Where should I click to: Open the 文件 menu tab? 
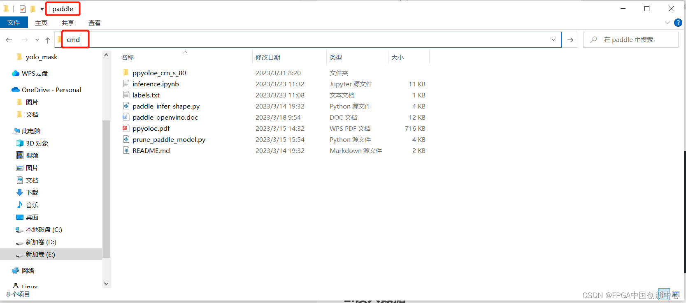click(14, 23)
